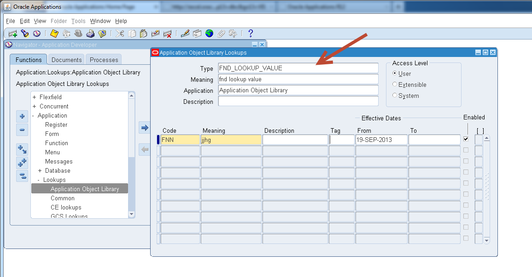Click the lookup type Description field
This screenshot has height=277, width=532.
click(298, 101)
